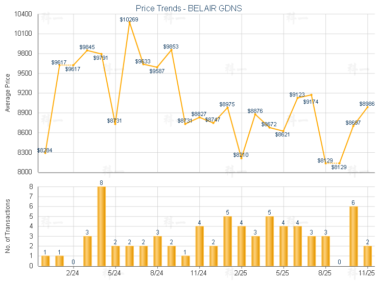
Task: Click the No. of Transactions axis label
Action: (8, 226)
